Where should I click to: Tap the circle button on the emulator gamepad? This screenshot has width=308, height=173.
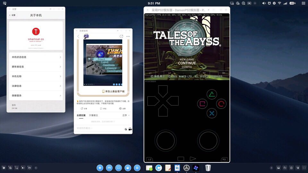click(221, 104)
